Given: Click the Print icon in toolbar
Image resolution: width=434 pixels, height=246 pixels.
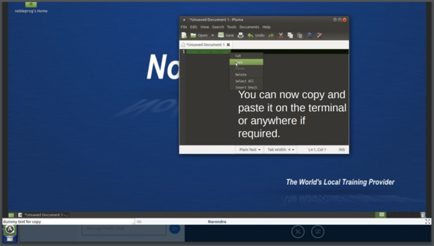Looking at the screenshot, I should (241, 35).
